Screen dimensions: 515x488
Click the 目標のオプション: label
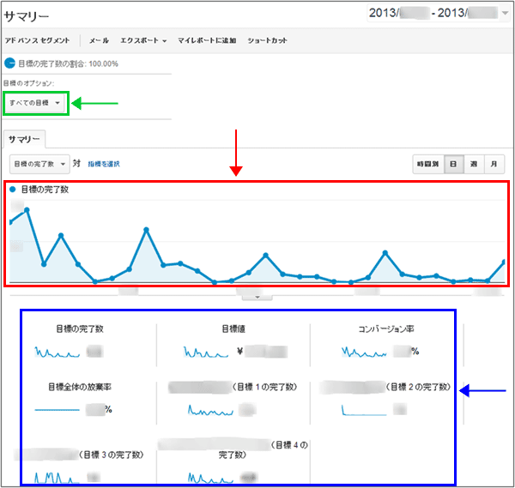pos(28,83)
